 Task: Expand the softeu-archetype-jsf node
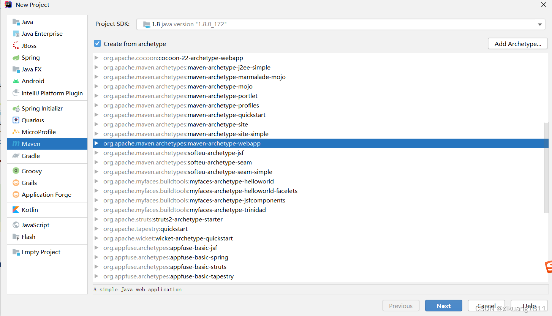(96, 153)
